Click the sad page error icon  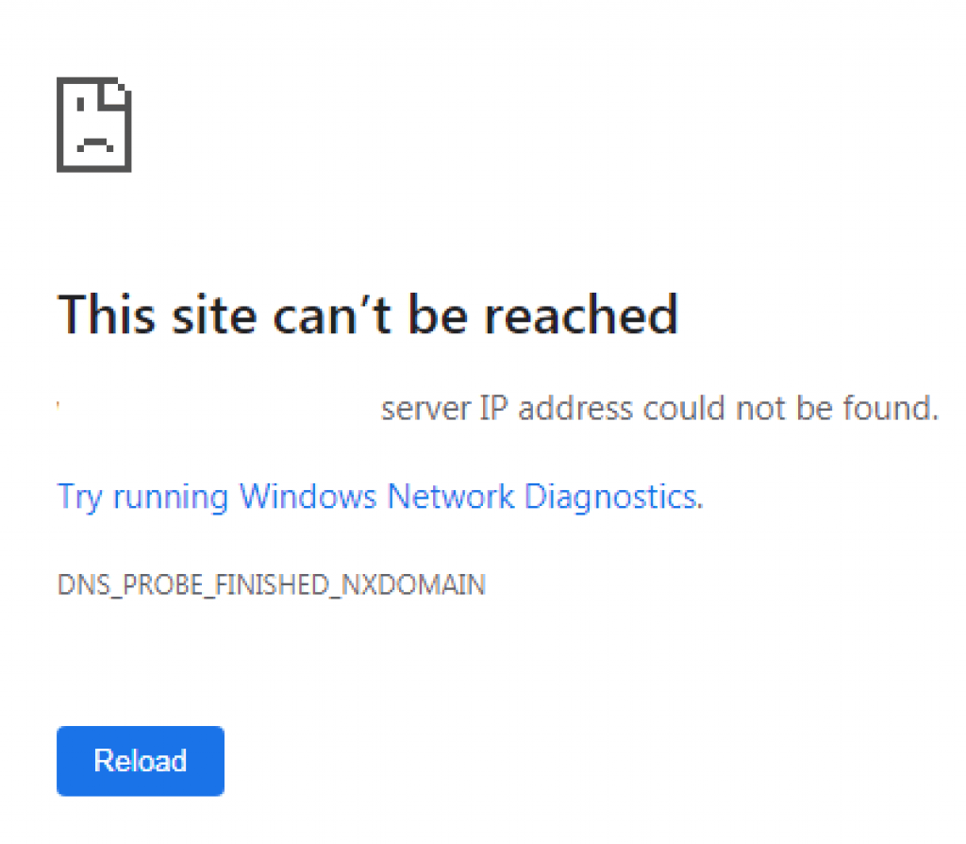point(93,125)
